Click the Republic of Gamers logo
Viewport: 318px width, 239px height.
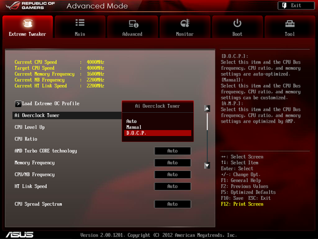coord(31,6)
